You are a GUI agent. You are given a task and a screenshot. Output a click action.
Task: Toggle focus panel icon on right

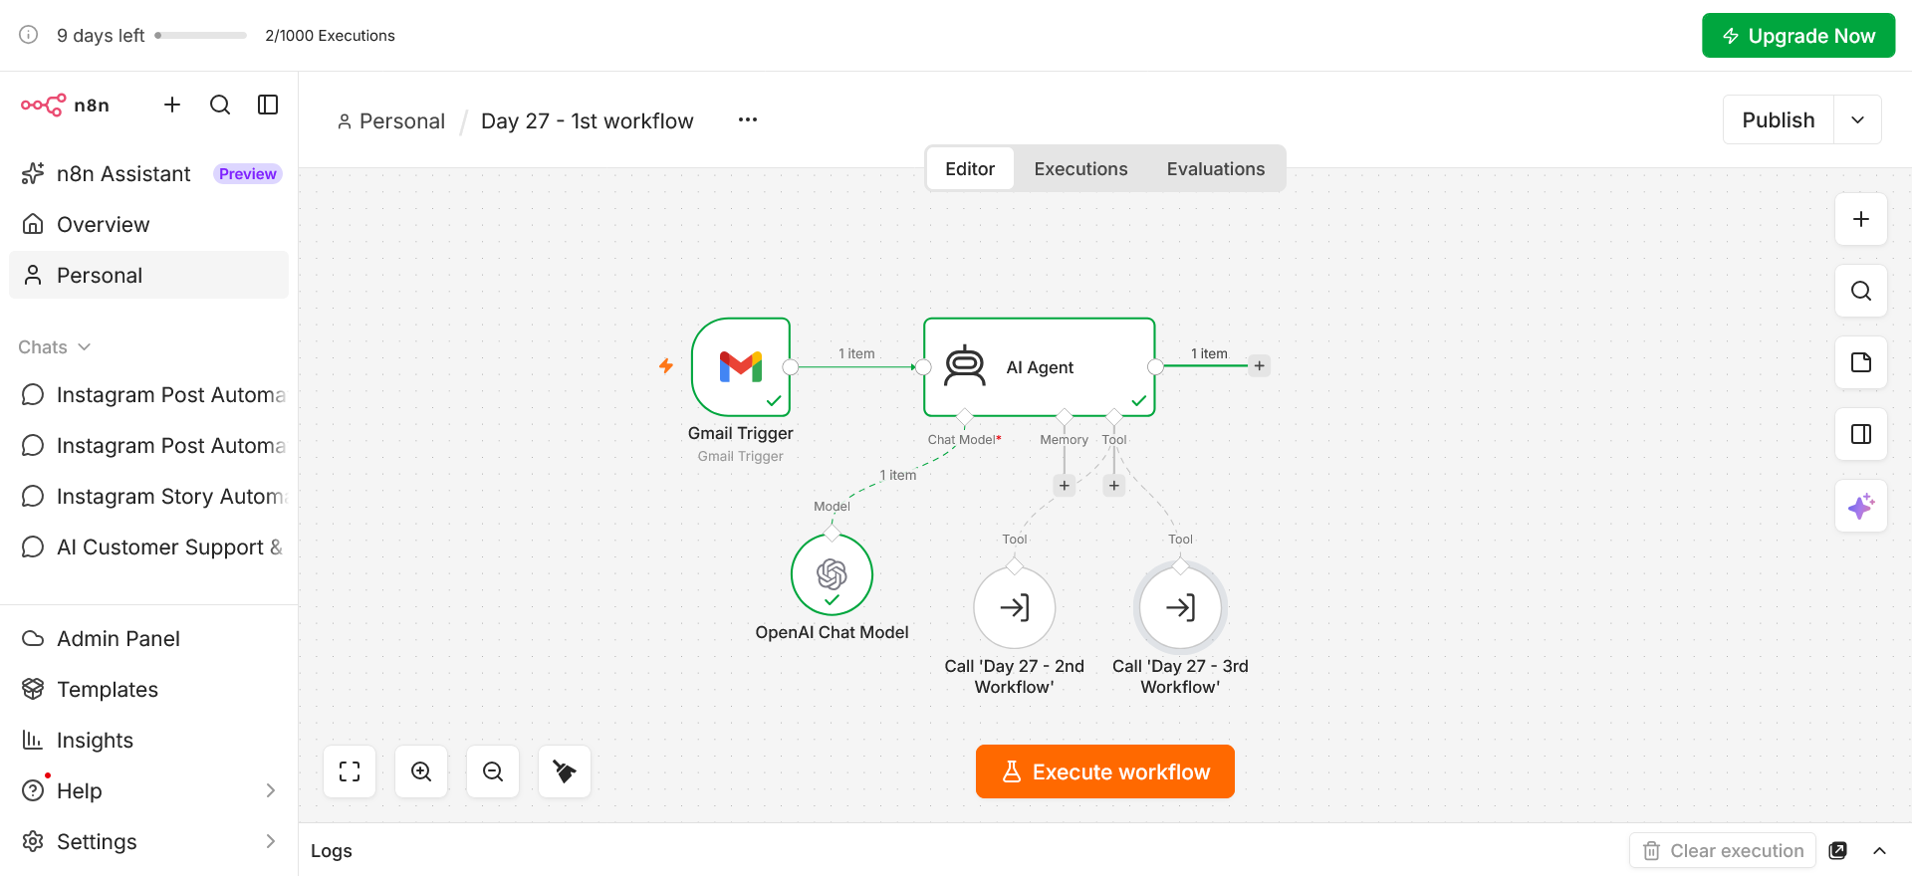[x=1861, y=434]
